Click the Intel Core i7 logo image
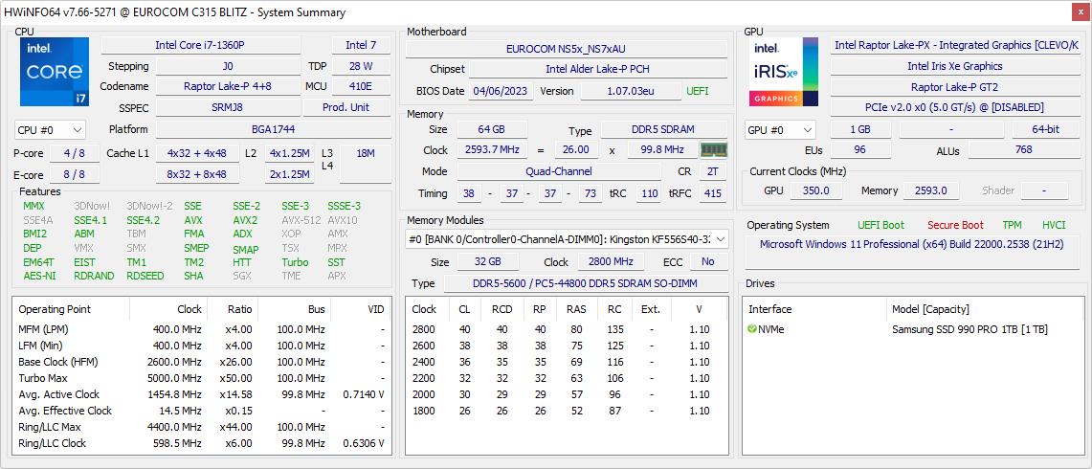Screen dimensions: 1092x469 [x=54, y=72]
